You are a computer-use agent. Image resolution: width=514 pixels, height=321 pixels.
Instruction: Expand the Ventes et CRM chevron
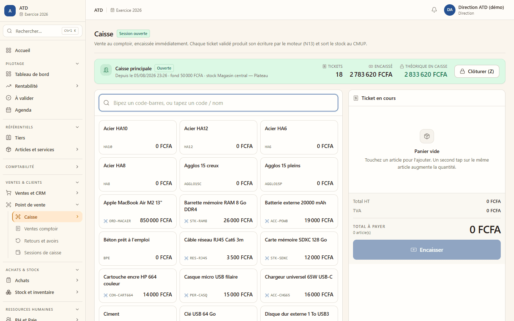tap(77, 193)
